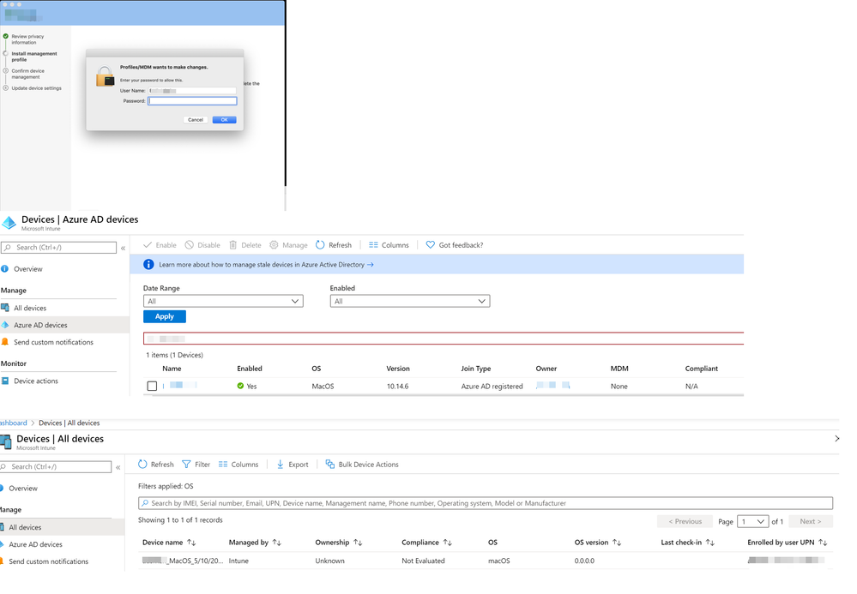Click the search by IMEI, Serial number field
Viewport: 857px width, 594px height.
(x=486, y=503)
